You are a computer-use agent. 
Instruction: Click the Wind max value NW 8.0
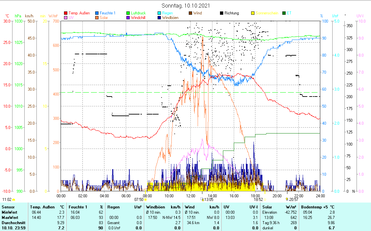pyautogui.click(x=213, y=218)
